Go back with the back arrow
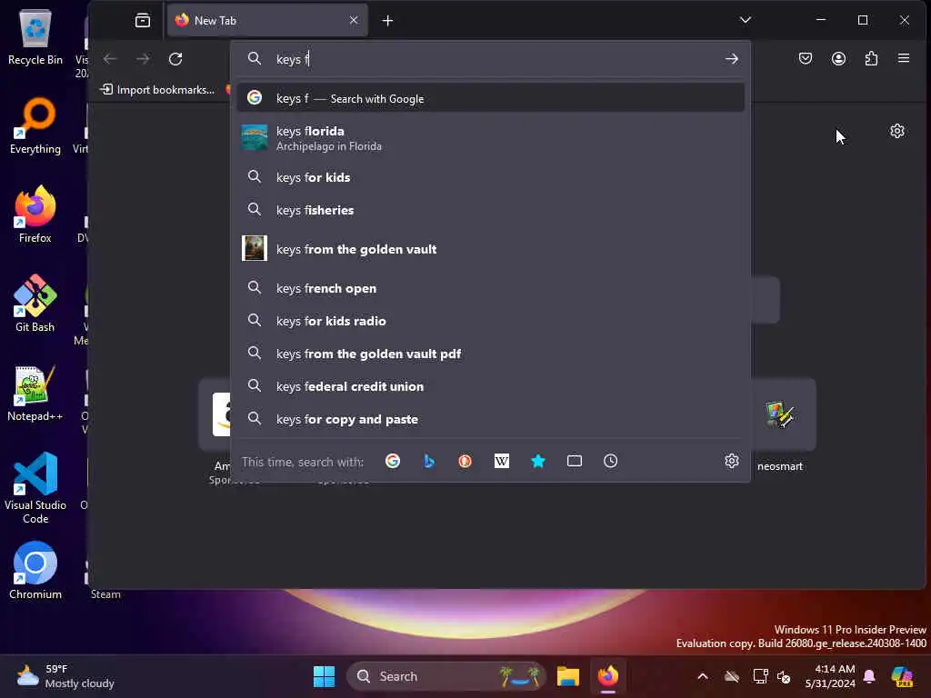The width and height of the screenshot is (931, 698). (x=110, y=59)
